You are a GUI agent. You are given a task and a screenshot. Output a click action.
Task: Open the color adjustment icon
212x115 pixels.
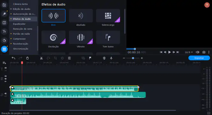coord(62,58)
